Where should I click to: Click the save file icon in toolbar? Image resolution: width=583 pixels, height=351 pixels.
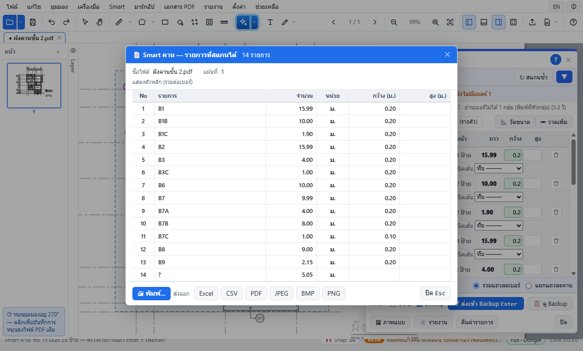pos(33,22)
